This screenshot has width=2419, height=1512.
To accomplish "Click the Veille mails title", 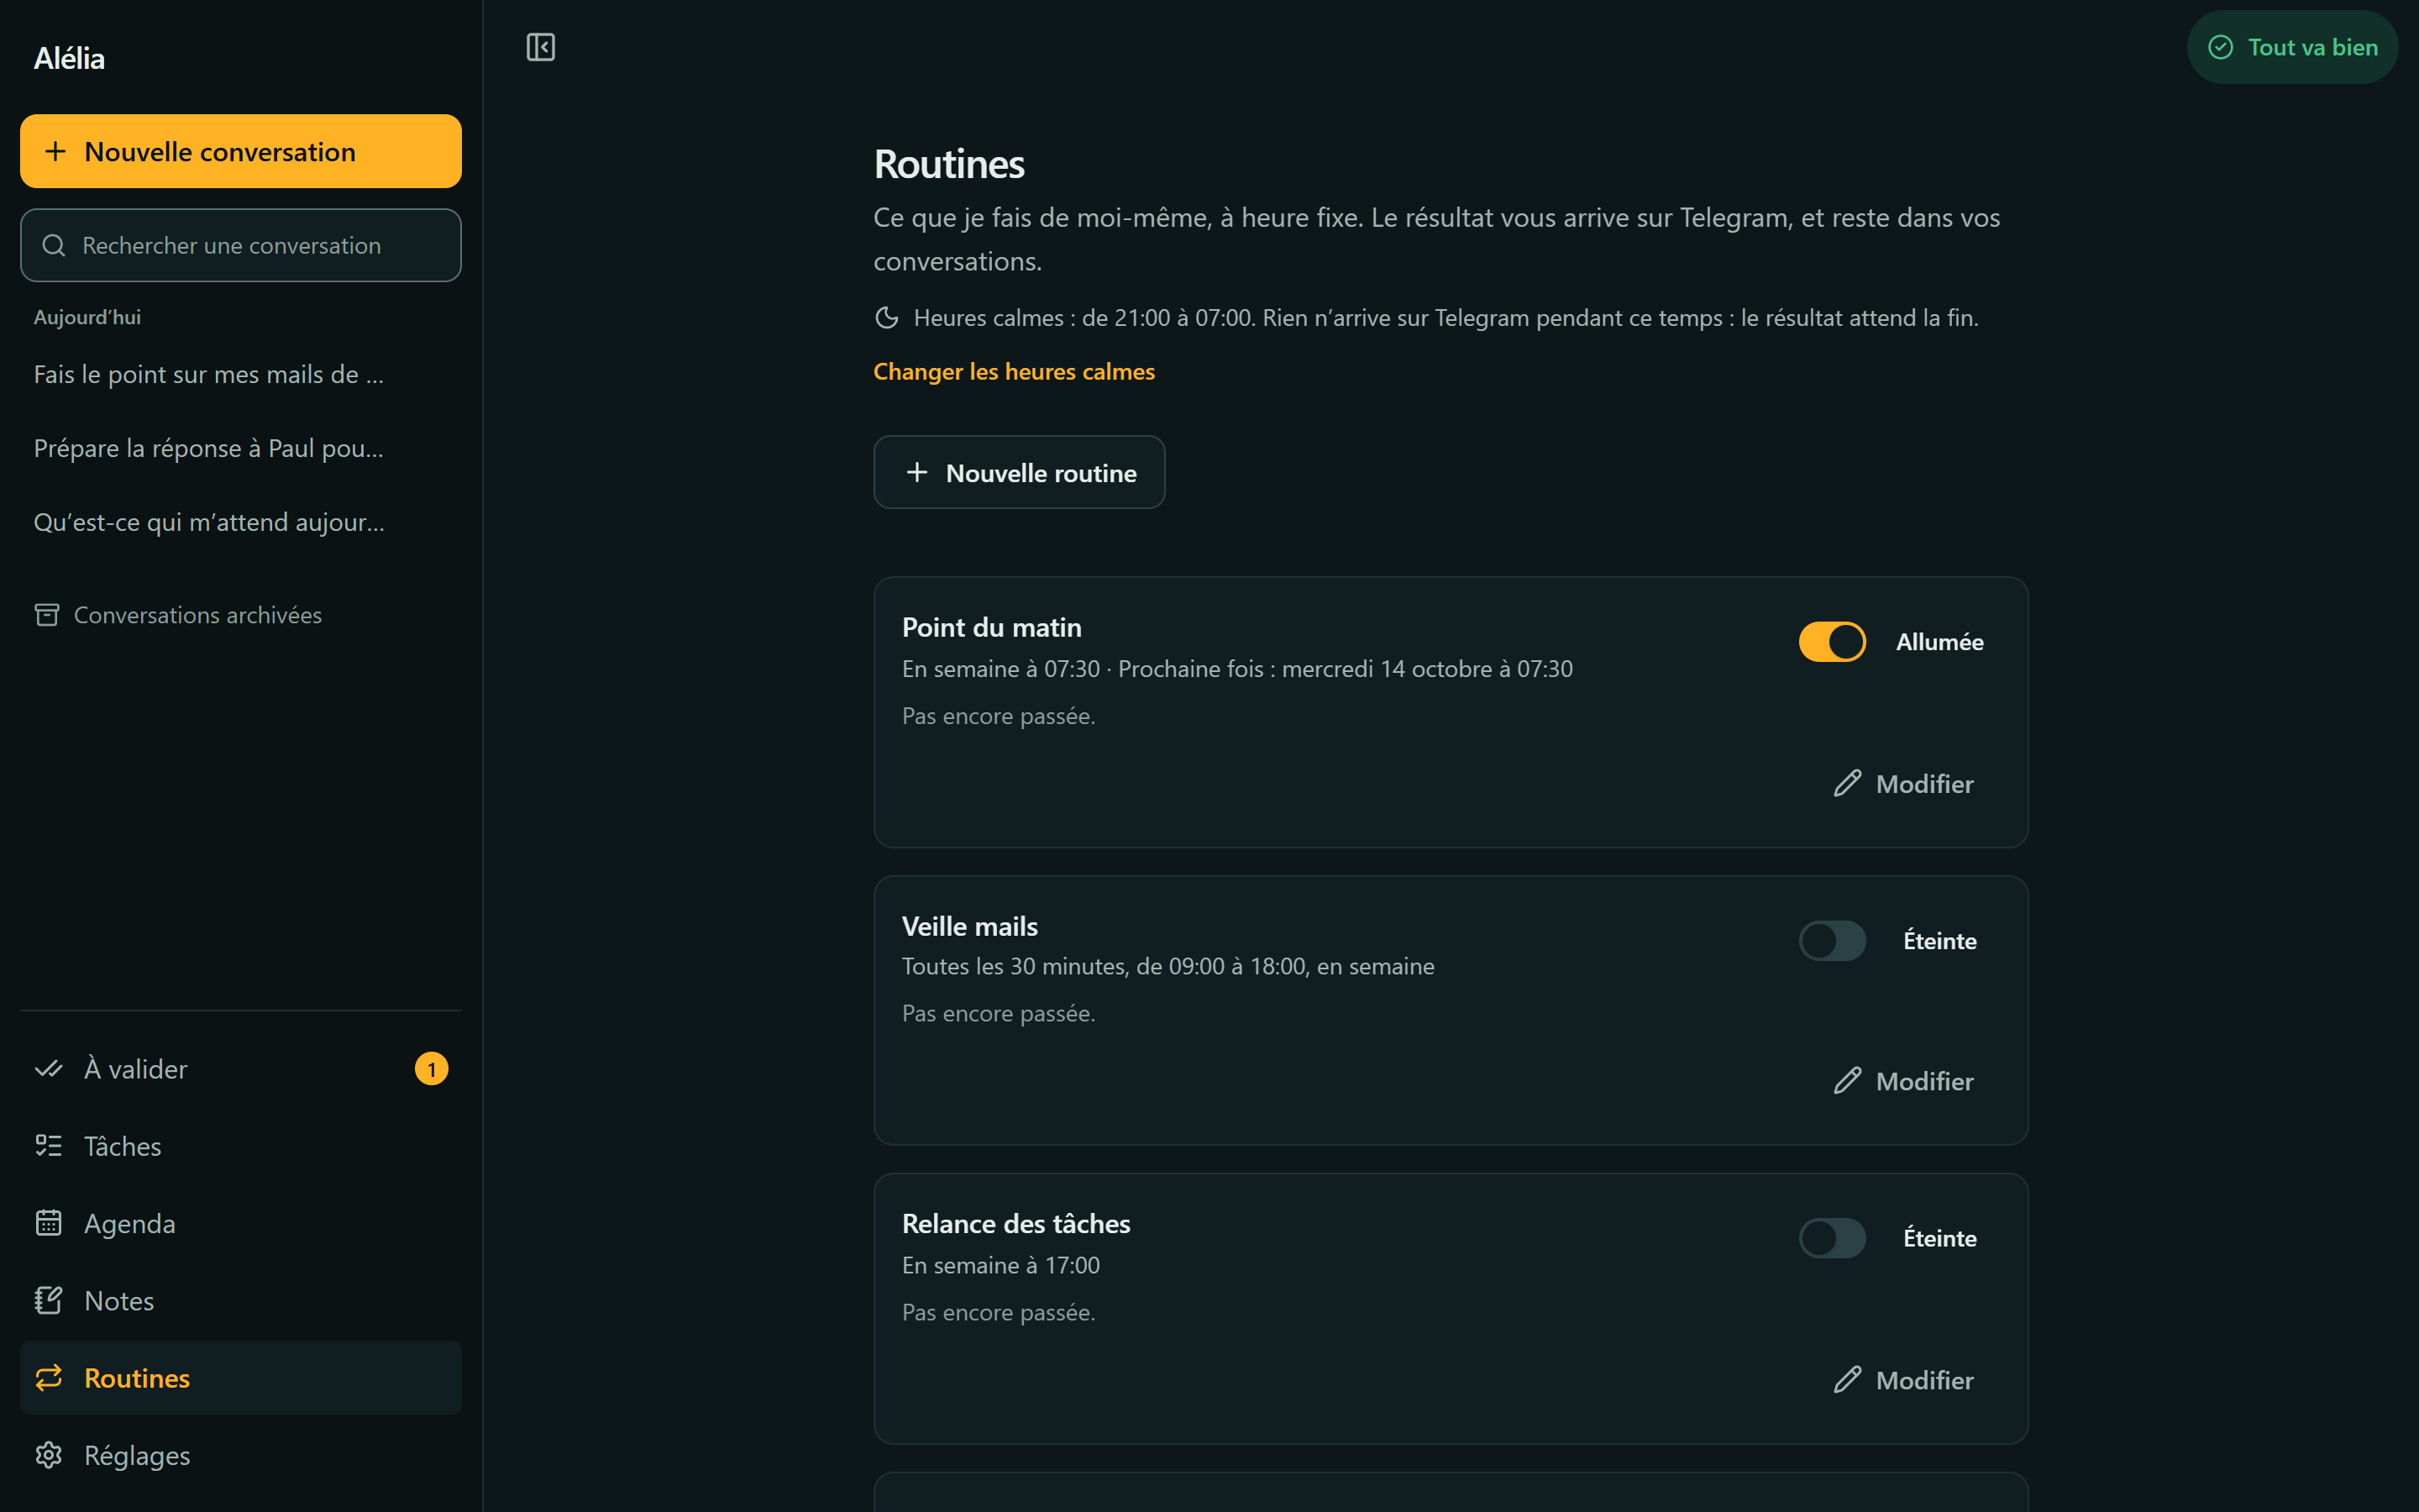I will pos(969,926).
